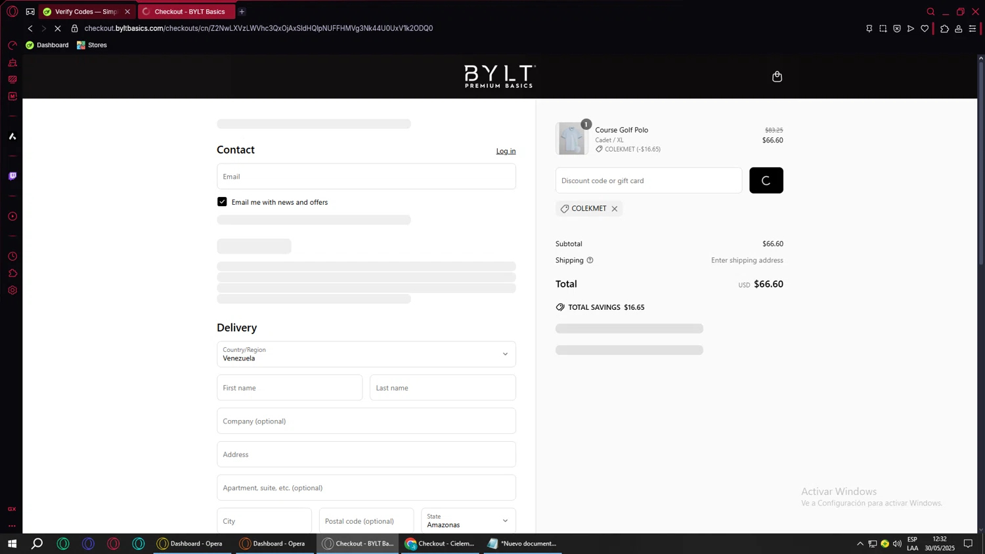Screen dimensions: 985x554
Task: Open the sidebar player icon
Action: click(12, 217)
